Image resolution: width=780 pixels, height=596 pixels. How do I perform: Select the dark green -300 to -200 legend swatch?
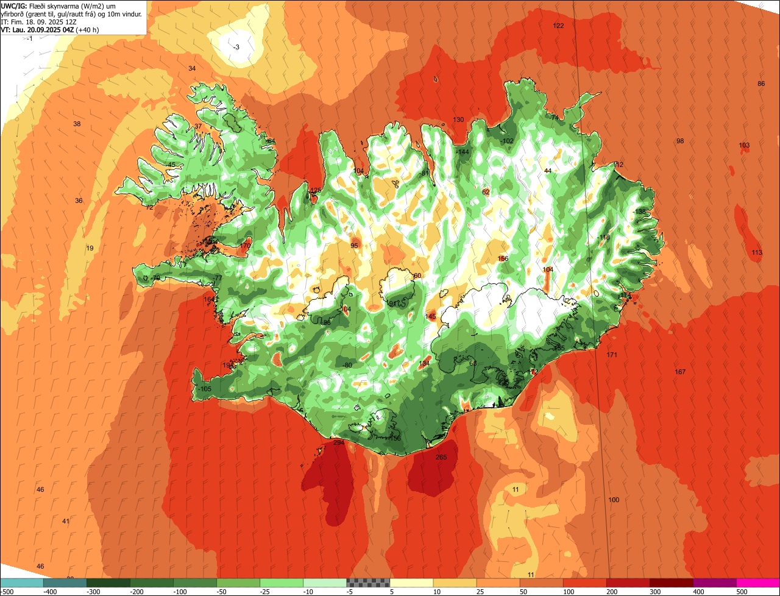(x=108, y=583)
